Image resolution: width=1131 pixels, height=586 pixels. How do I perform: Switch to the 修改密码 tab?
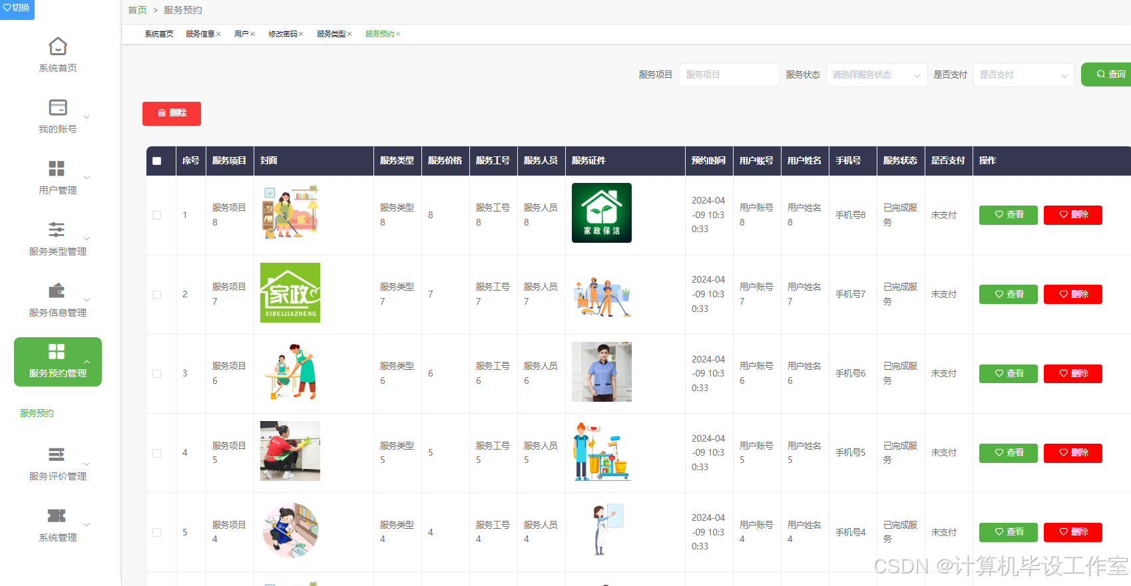click(282, 34)
